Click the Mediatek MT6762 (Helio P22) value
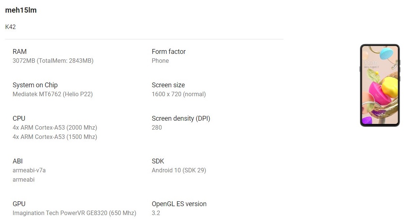Screen dimensions: 410x221 click(x=53, y=94)
